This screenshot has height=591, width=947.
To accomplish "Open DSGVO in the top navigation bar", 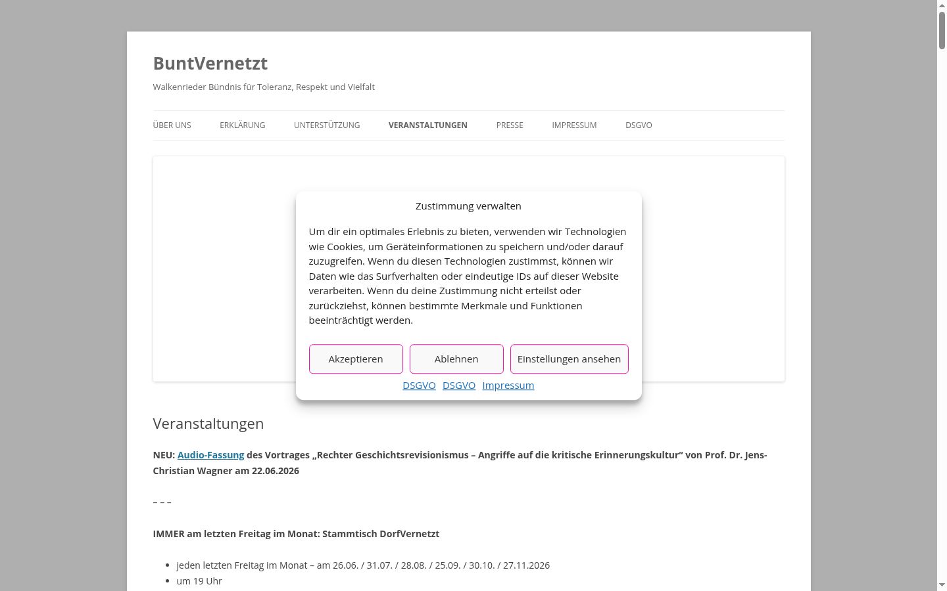I will tap(639, 125).
